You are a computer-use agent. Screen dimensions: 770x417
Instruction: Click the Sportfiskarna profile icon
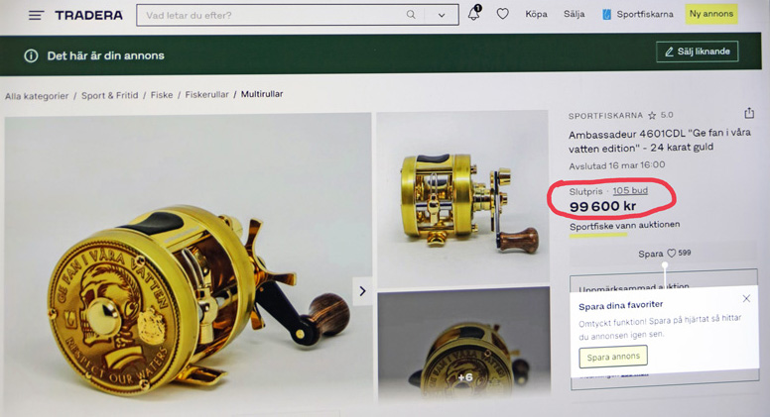(x=607, y=15)
